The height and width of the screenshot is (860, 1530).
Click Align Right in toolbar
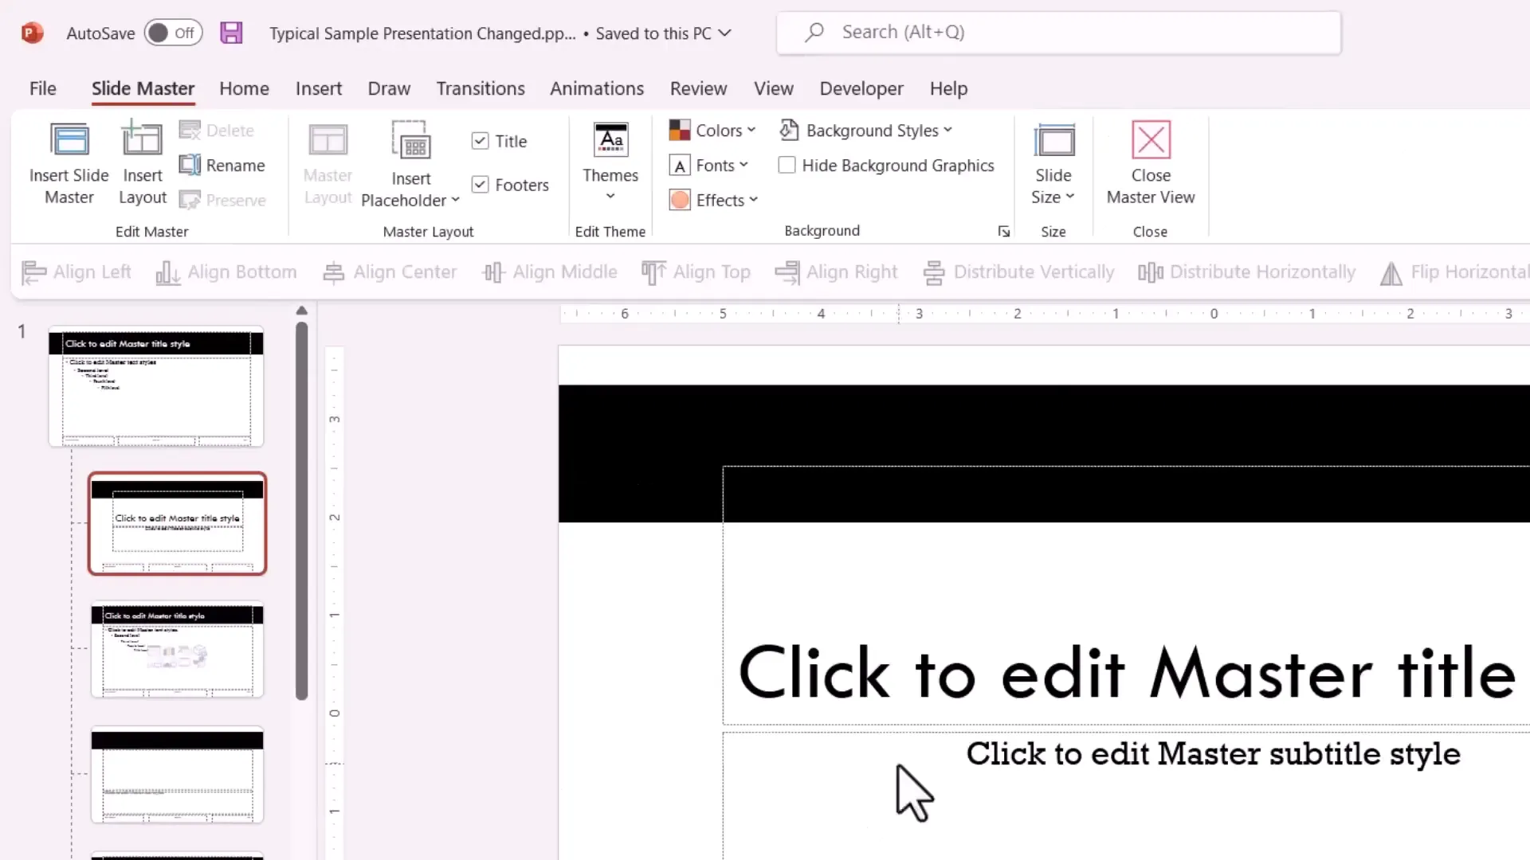837,272
